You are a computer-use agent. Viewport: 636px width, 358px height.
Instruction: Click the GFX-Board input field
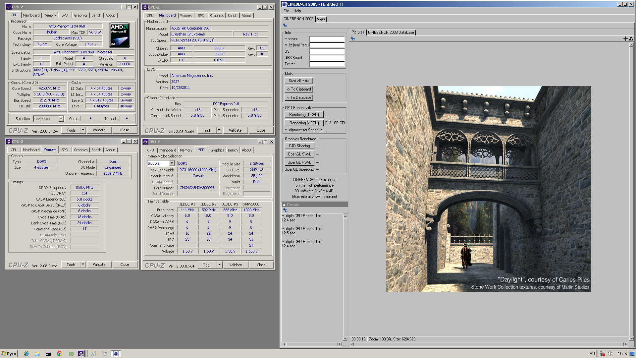tap(327, 58)
